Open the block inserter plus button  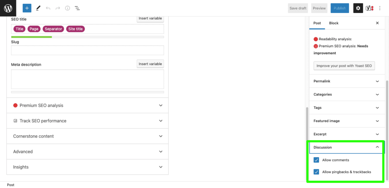(27, 8)
